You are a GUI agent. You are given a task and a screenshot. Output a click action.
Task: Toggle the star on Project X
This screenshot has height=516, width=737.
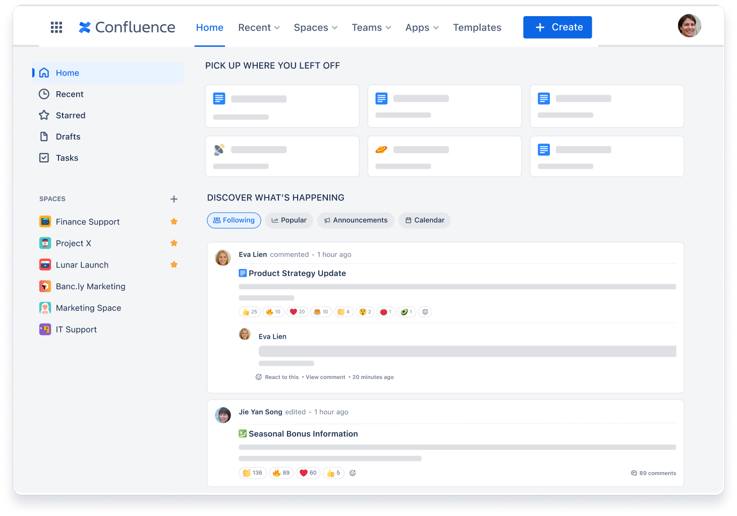click(x=174, y=243)
